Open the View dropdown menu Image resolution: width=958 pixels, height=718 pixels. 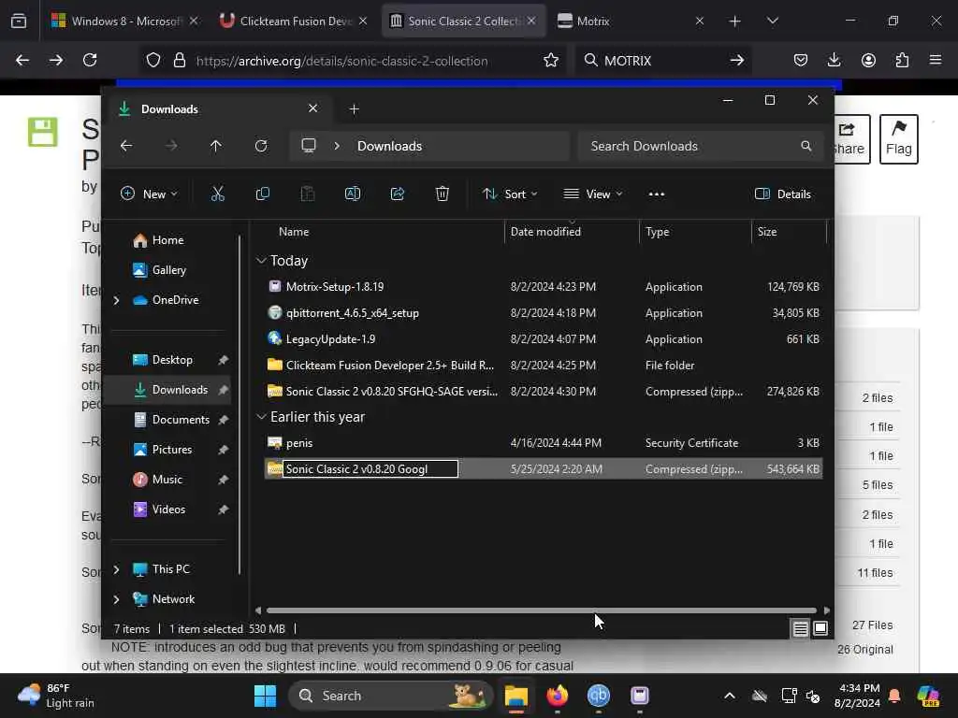click(592, 194)
